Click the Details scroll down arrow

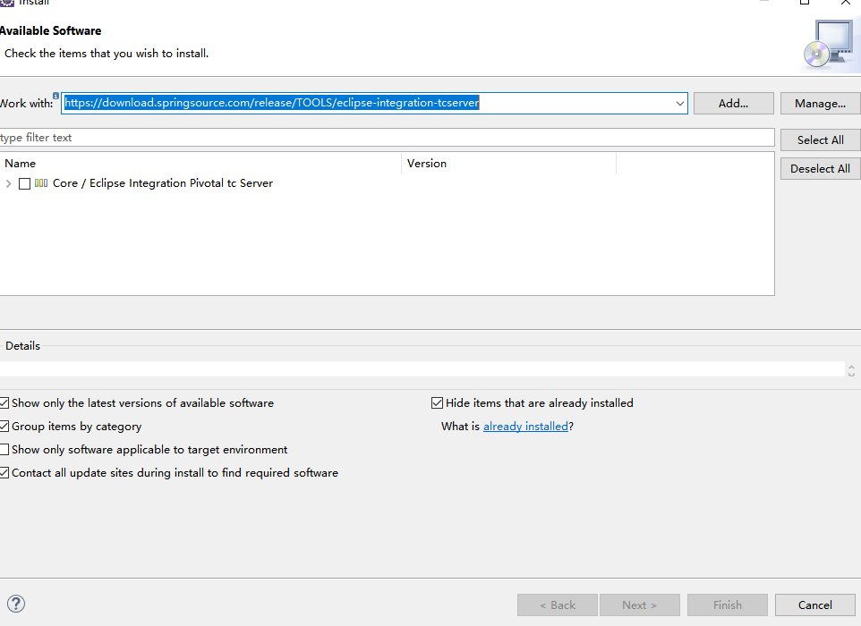[x=851, y=374]
